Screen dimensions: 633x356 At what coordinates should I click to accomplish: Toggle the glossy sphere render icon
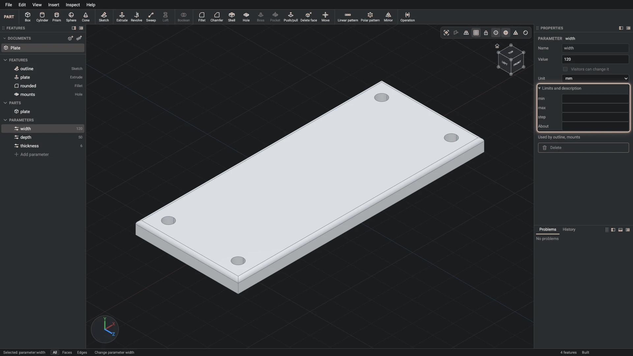[526, 33]
